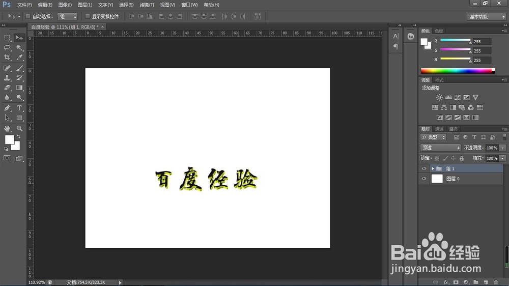
Task: Swap foreground and background colors
Action: click(19, 137)
